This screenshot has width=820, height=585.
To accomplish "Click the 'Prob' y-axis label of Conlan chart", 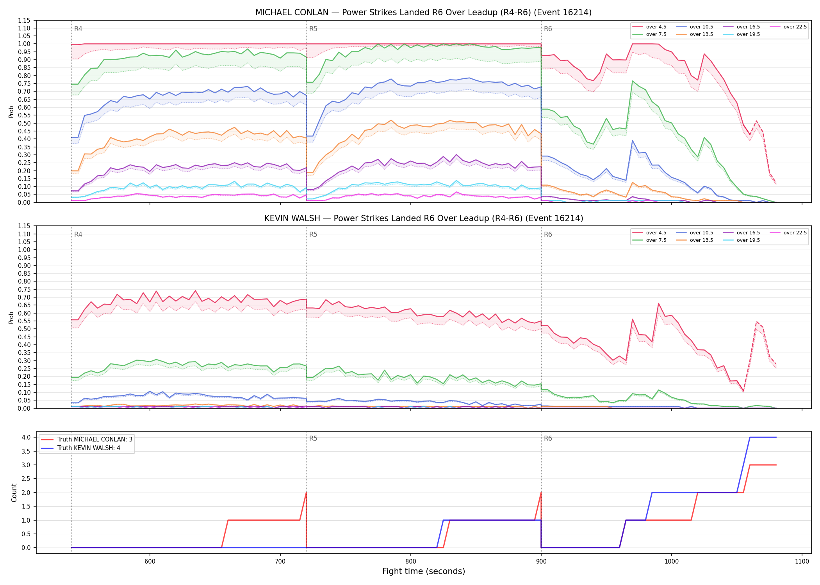I will [11, 112].
